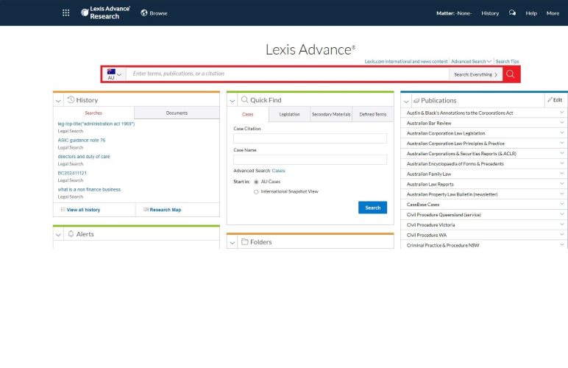Open Australian Family Law publication
This screenshot has width=568, height=368.
tap(429, 174)
